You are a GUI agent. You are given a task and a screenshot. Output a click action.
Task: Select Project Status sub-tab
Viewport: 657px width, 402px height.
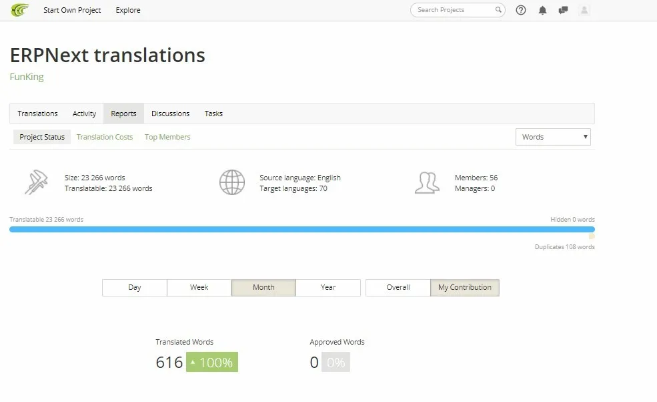42,137
